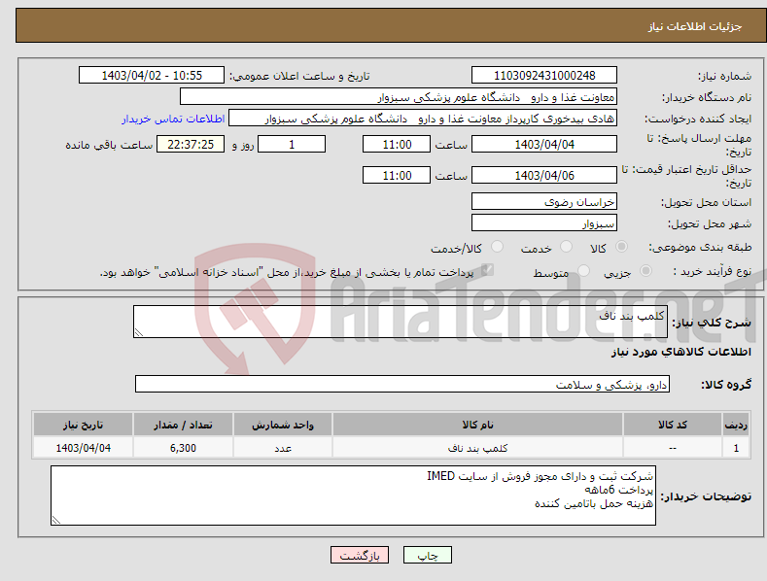The width and height of the screenshot is (767, 581).
Task: Click the واحد شمارش column header
Action: 283,425
